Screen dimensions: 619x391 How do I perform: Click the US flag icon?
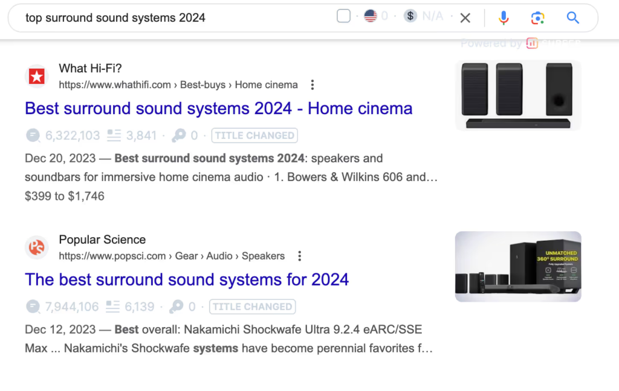[x=371, y=16]
